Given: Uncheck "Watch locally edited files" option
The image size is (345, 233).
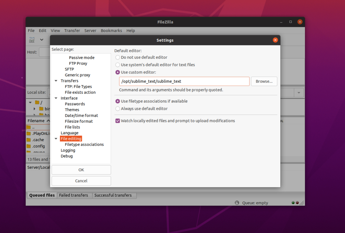Looking at the screenshot, I should tap(117, 121).
